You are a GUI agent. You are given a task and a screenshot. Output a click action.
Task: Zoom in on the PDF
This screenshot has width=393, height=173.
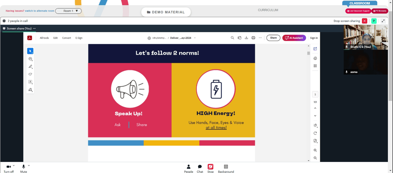pos(315,150)
